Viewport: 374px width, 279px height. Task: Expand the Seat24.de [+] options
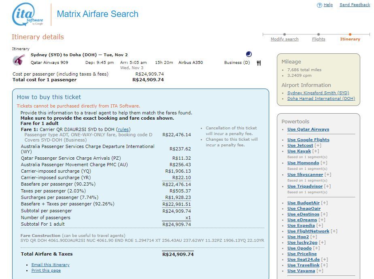point(325,260)
